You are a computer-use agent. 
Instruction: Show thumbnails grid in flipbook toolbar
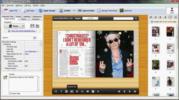click(67, 91)
